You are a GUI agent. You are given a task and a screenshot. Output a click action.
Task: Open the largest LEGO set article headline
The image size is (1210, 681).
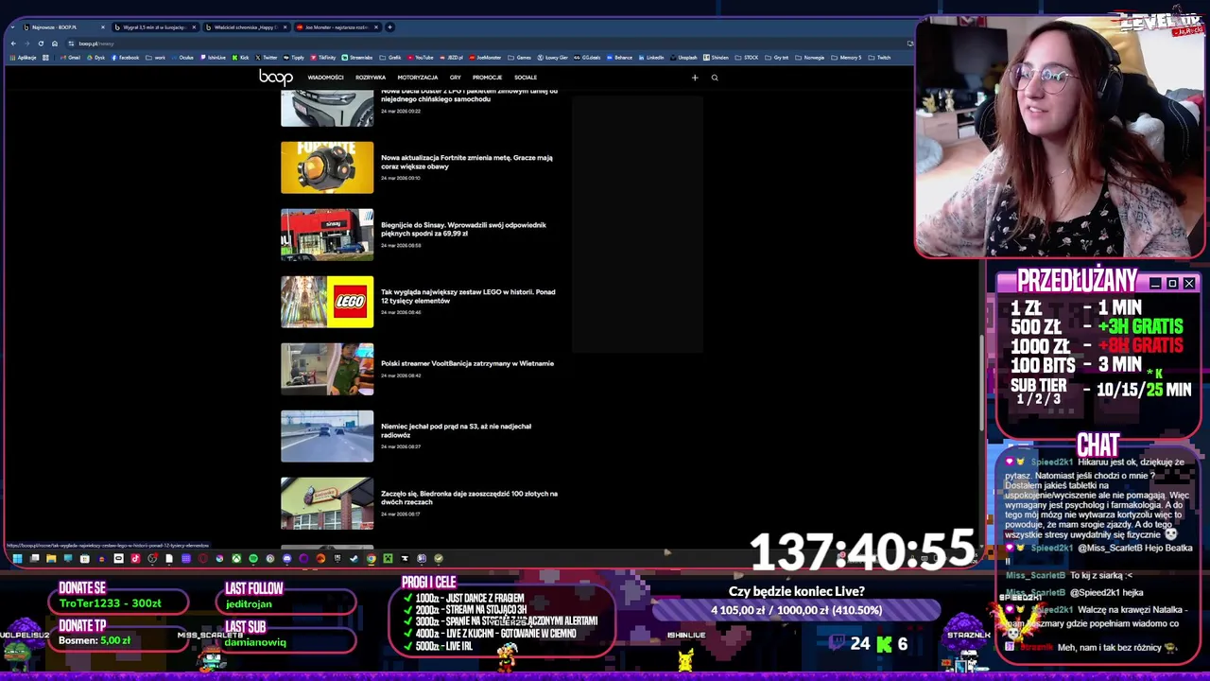tap(468, 296)
